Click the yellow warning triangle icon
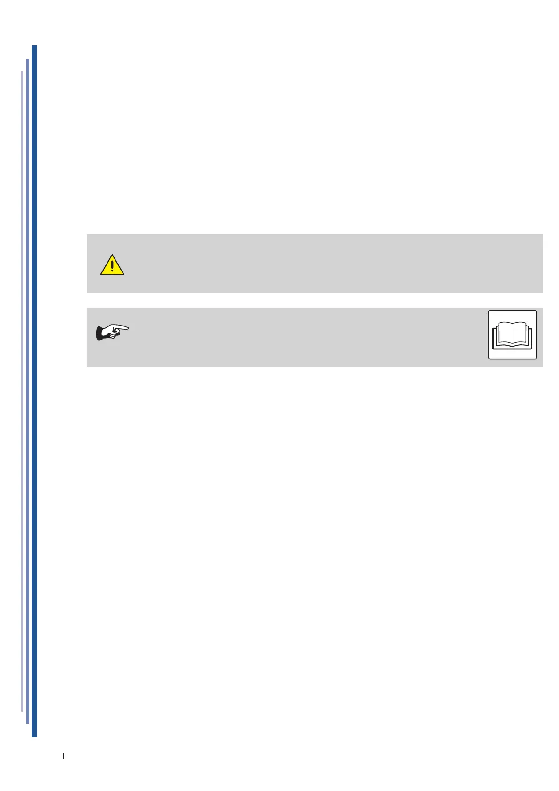The height and width of the screenshot is (791, 559). click(x=112, y=265)
